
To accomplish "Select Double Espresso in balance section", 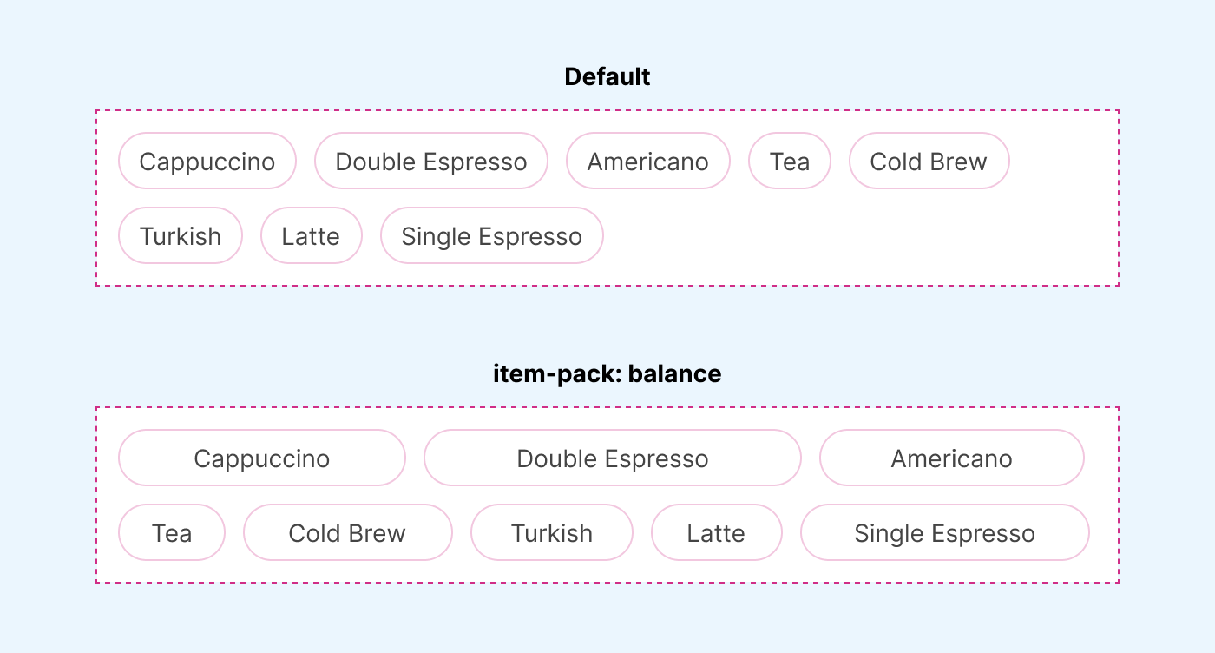I will [x=613, y=458].
